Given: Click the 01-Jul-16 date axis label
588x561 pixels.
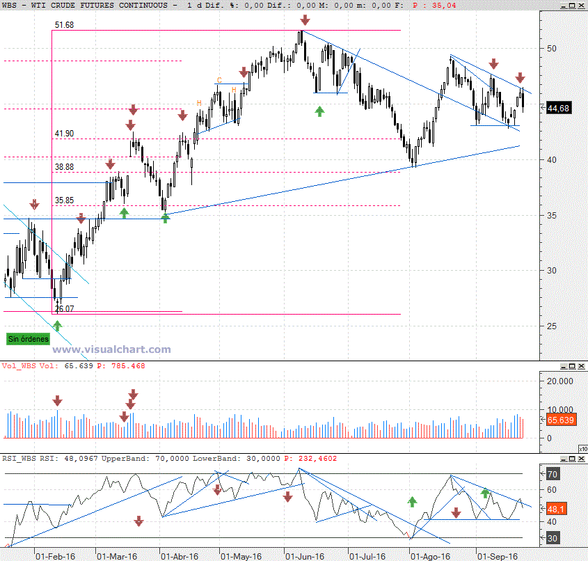Looking at the screenshot, I should (367, 557).
